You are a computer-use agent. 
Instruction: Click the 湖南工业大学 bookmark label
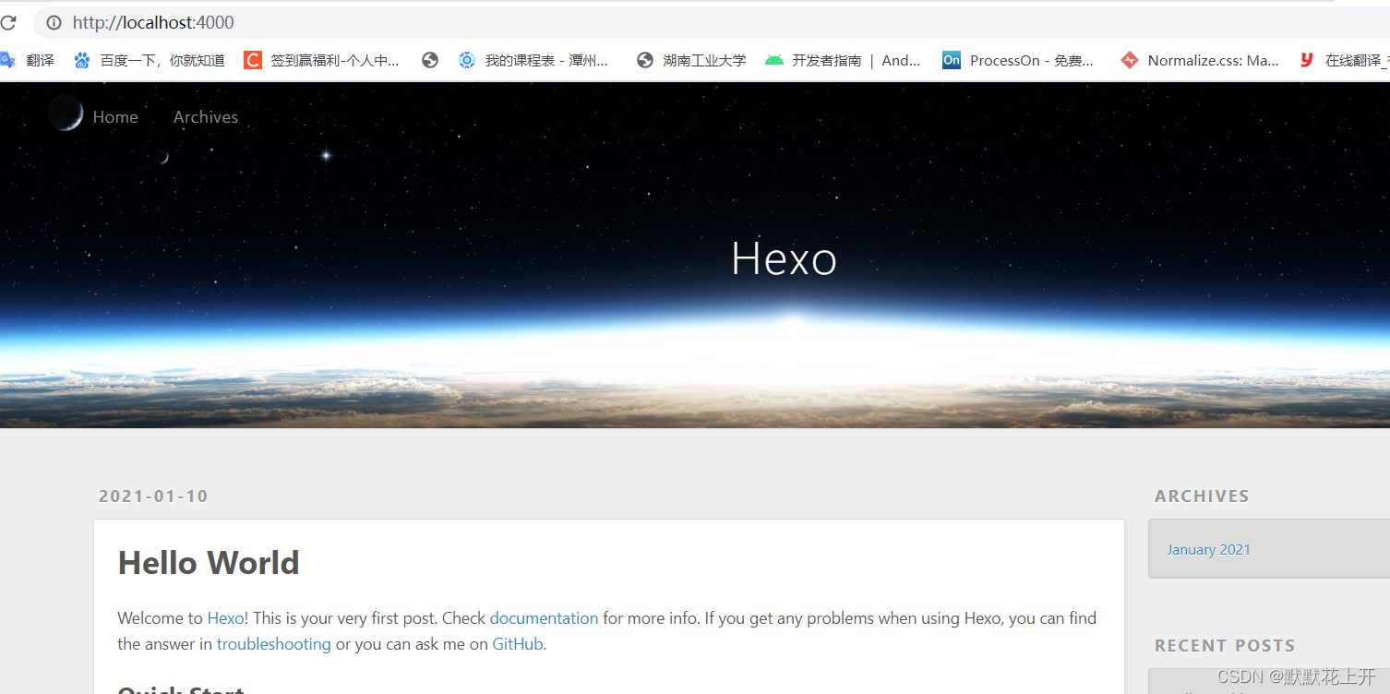coord(705,60)
